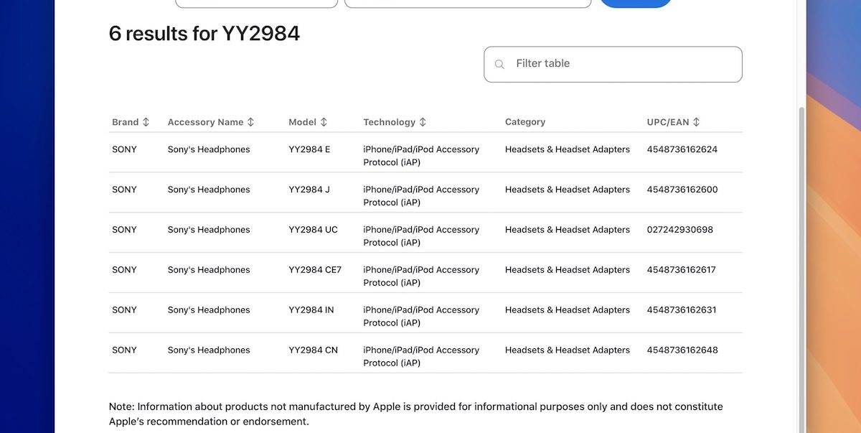
Task: Select the YY2984 IN model row
Action: pos(311,310)
